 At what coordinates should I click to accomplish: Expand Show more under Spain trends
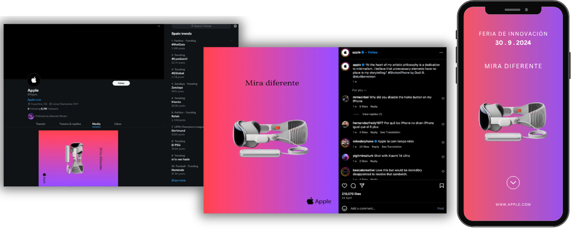pyautogui.click(x=178, y=180)
